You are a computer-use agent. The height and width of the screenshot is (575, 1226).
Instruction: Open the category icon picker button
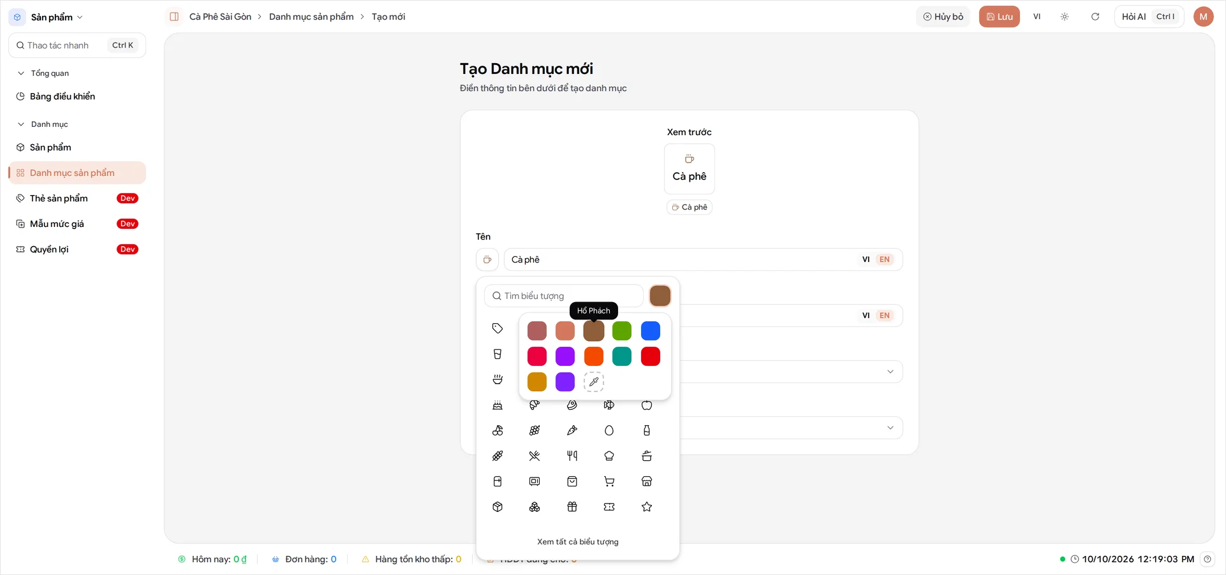point(487,259)
